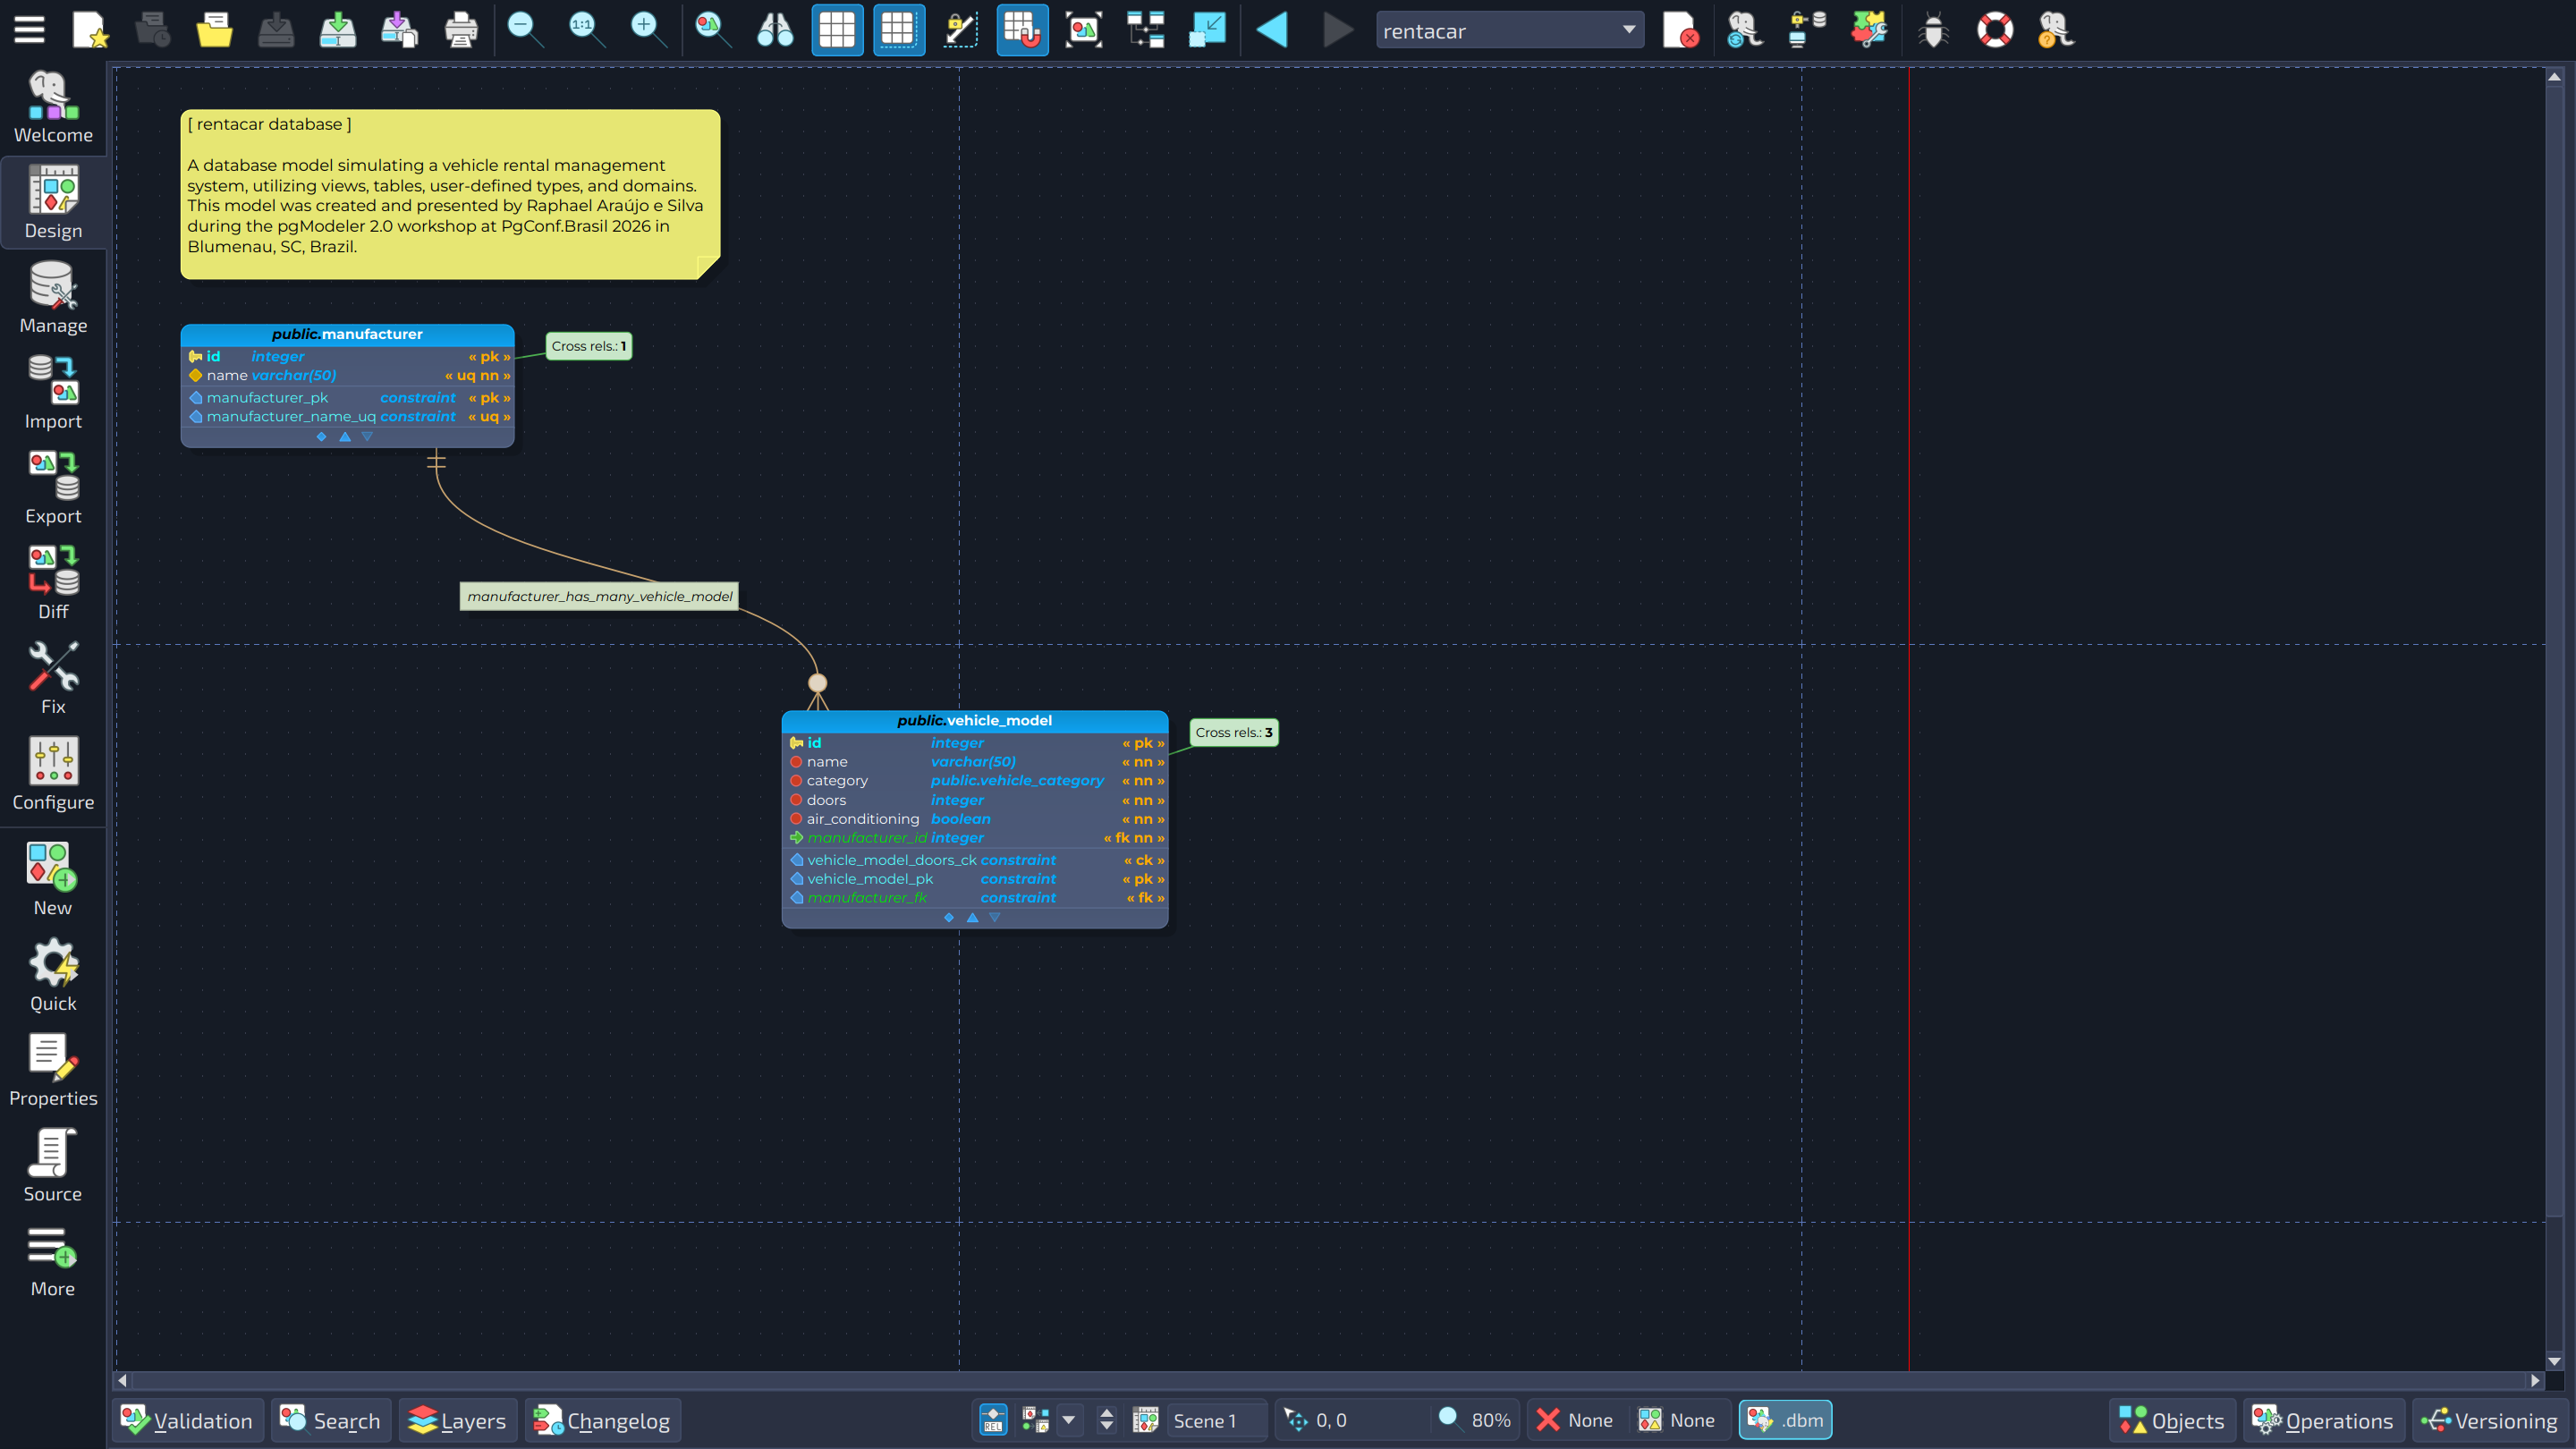Expand manufacturer table attributes triangle
2576x1449 pixels.
[367, 437]
